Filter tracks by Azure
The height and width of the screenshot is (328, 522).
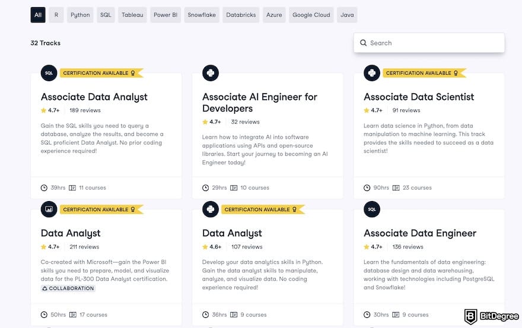coord(274,15)
